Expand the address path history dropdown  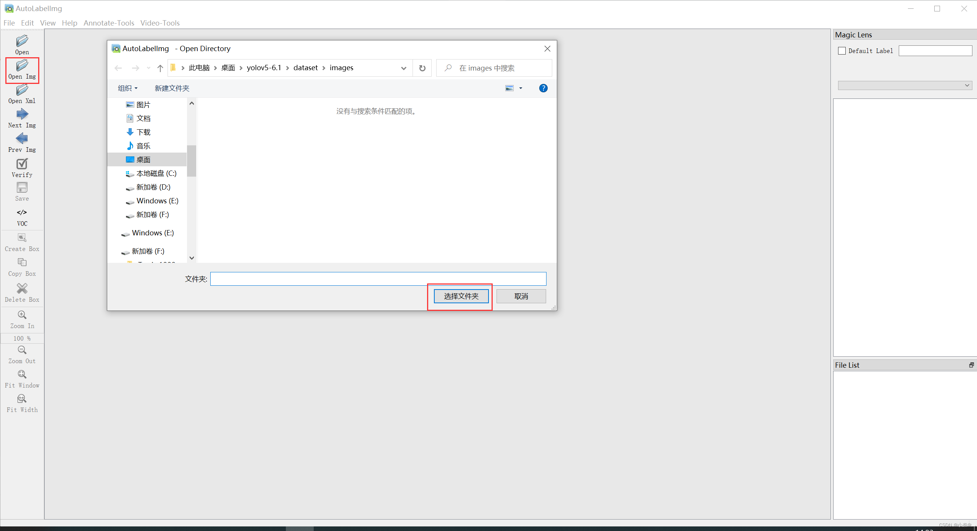pyautogui.click(x=403, y=68)
